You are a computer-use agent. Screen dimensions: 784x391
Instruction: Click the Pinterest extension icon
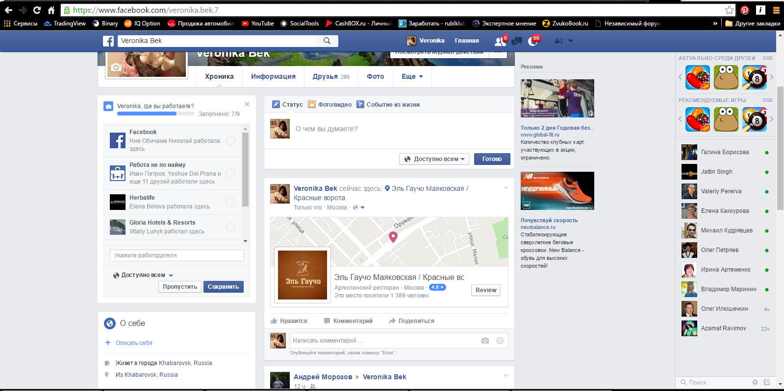tap(745, 10)
